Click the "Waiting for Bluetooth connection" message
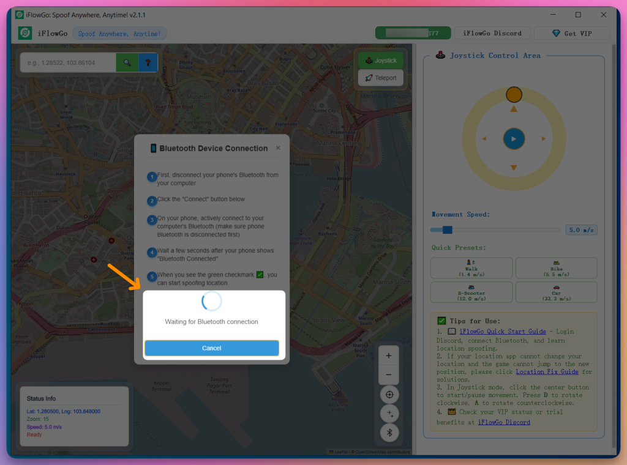 [211, 322]
